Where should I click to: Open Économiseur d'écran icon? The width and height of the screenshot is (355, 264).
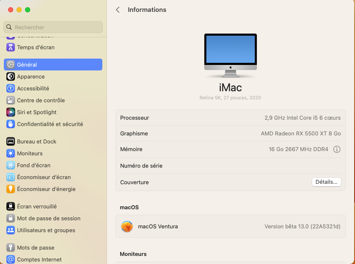[x=11, y=177]
